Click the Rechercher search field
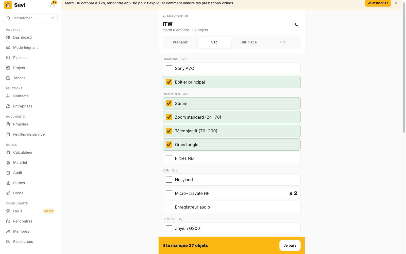Viewport: 406px width, 254px height. pos(30,18)
